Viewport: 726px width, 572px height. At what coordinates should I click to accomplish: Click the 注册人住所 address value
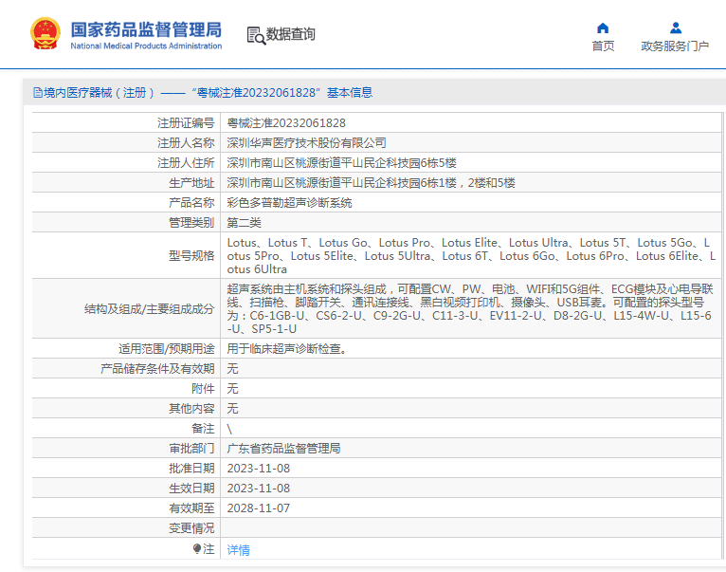click(x=342, y=163)
